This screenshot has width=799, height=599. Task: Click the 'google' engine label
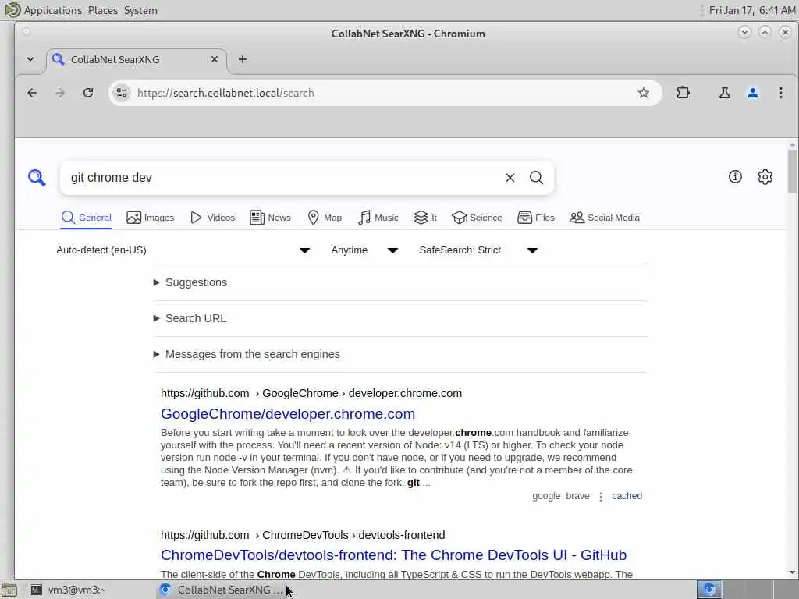pos(546,496)
